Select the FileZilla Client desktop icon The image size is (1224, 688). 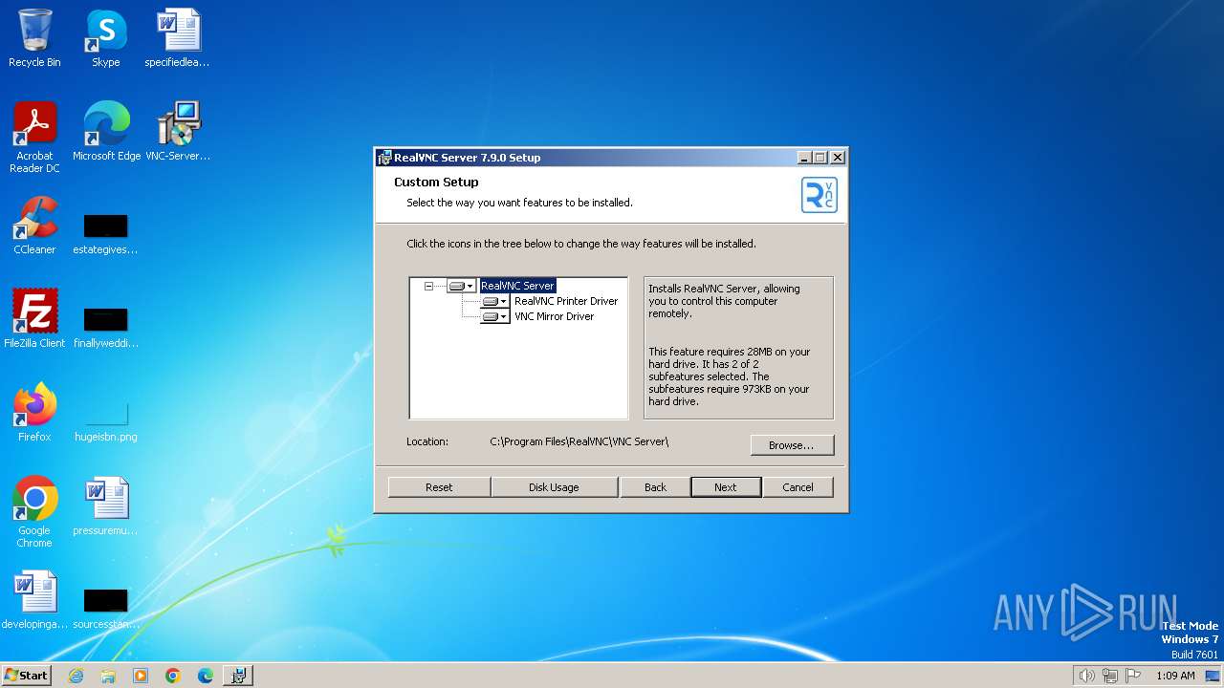(34, 319)
